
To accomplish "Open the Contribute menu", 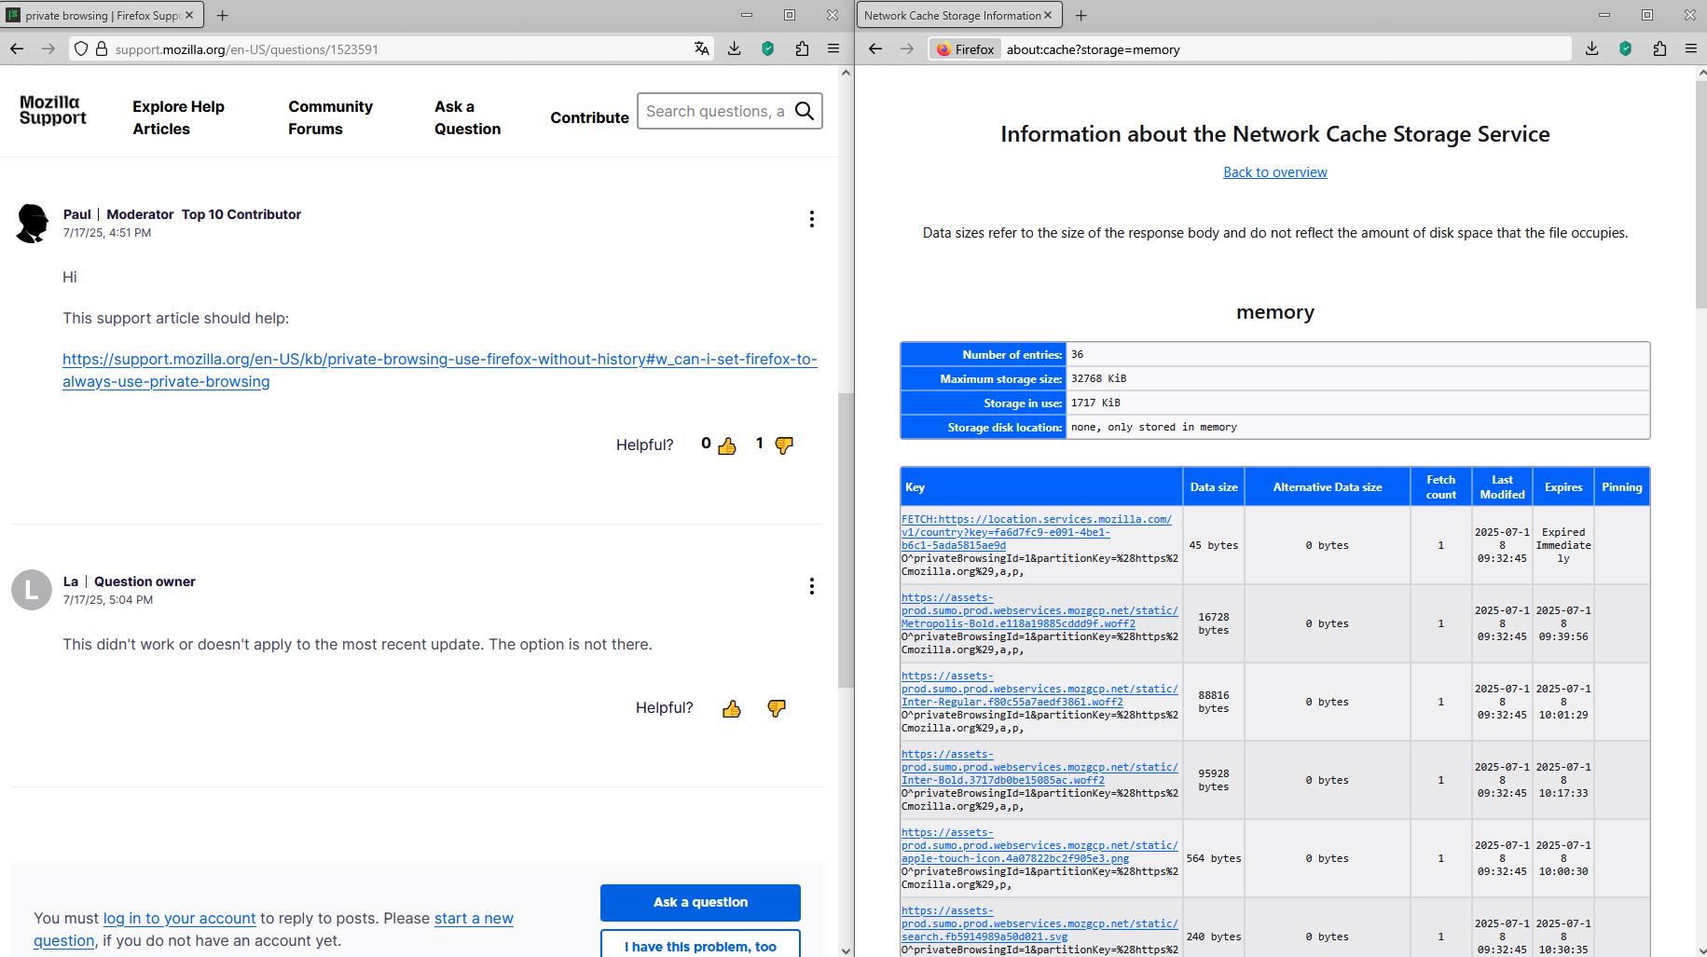I will (590, 117).
